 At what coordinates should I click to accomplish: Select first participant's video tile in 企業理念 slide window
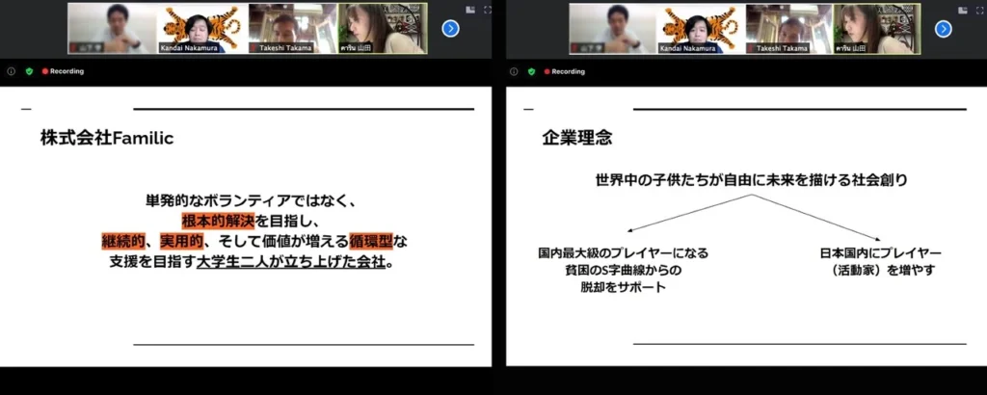pyautogui.click(x=612, y=28)
